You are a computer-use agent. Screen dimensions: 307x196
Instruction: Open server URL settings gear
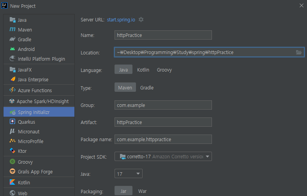141,19
